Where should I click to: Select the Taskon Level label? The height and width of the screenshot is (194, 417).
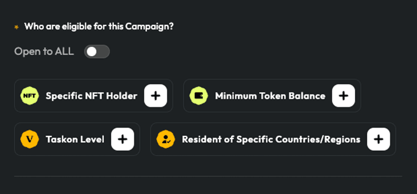pyautogui.click(x=75, y=139)
